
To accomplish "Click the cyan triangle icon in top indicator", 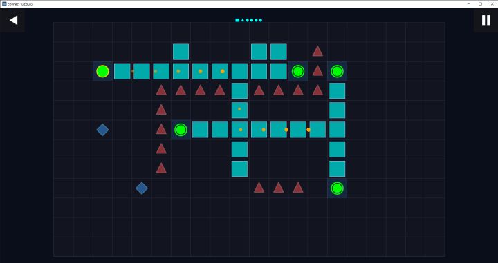I will [x=243, y=20].
